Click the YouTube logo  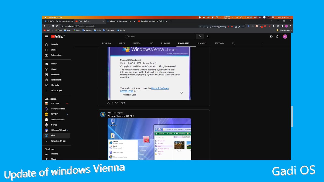point(57,36)
